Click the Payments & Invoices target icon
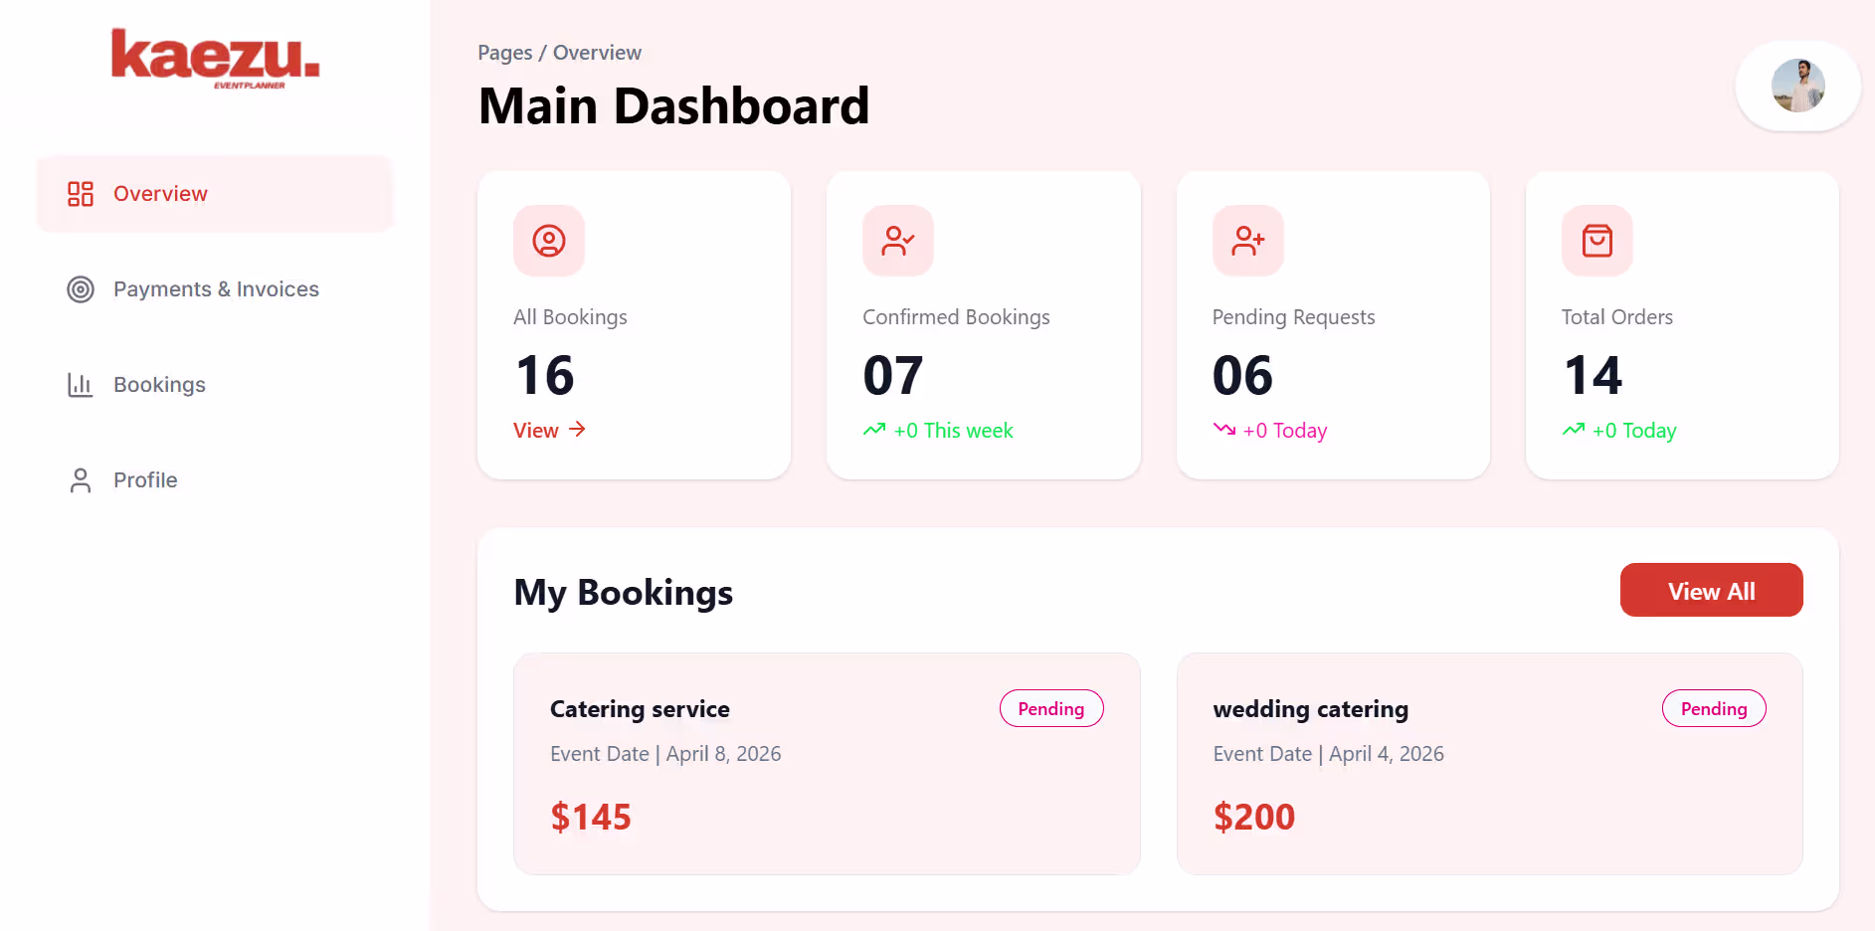Viewport: 1875px width, 931px height. coord(81,289)
